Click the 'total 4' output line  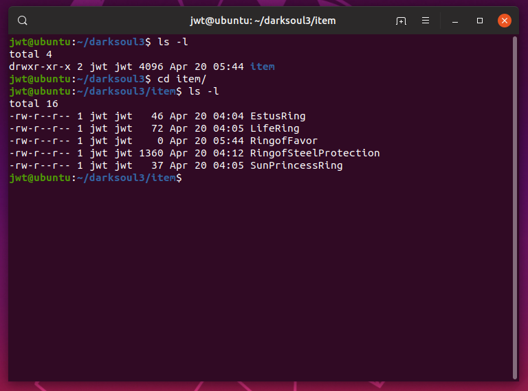point(31,54)
